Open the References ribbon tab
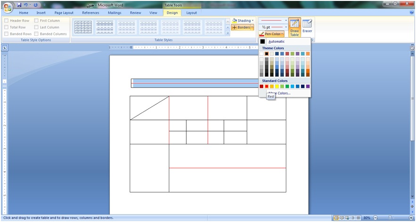This screenshot has width=416, height=222. [x=91, y=13]
